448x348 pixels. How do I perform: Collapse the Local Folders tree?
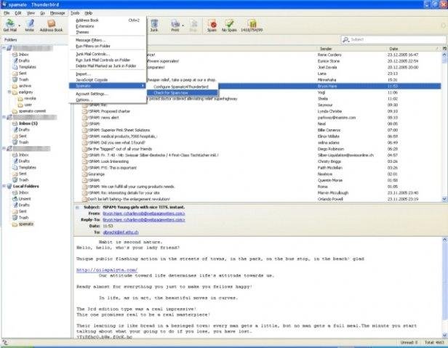click(x=4, y=186)
